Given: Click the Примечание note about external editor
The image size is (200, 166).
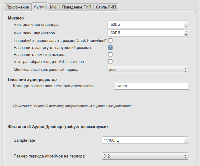Looking at the screenshot, I should tap(73, 106).
